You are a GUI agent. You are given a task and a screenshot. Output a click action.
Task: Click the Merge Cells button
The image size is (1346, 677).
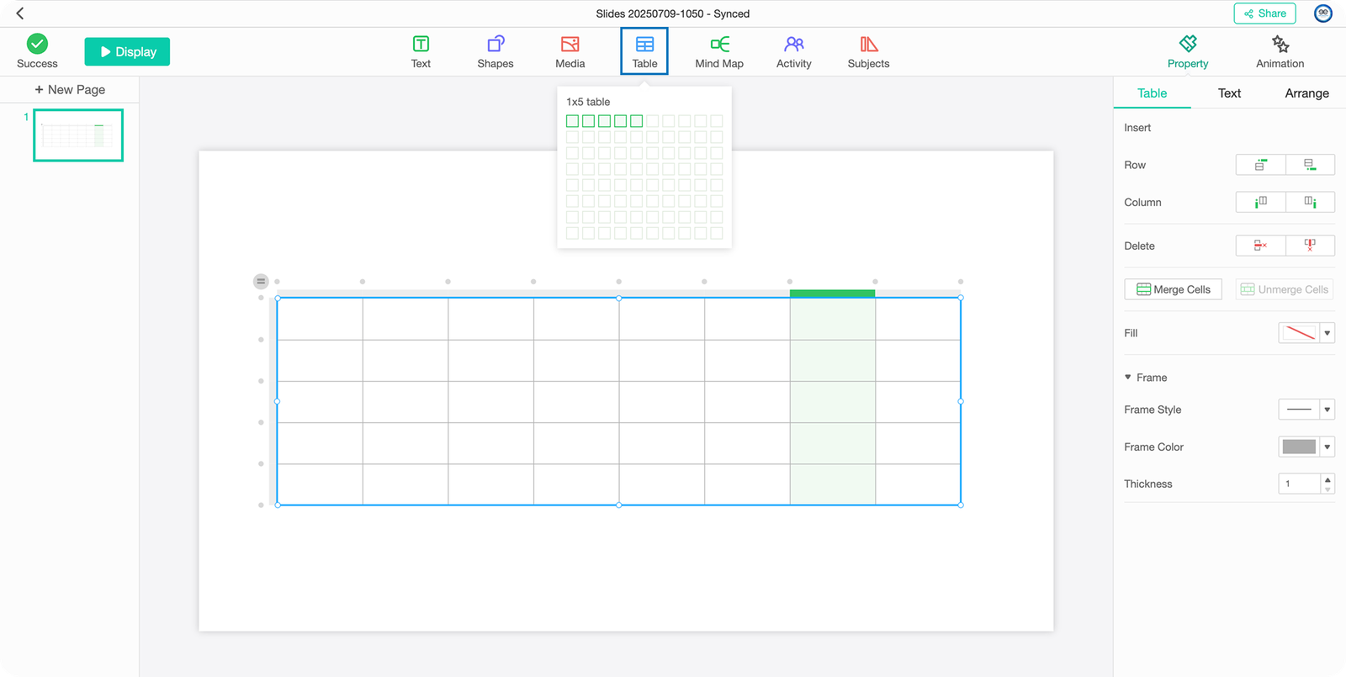pyautogui.click(x=1173, y=289)
